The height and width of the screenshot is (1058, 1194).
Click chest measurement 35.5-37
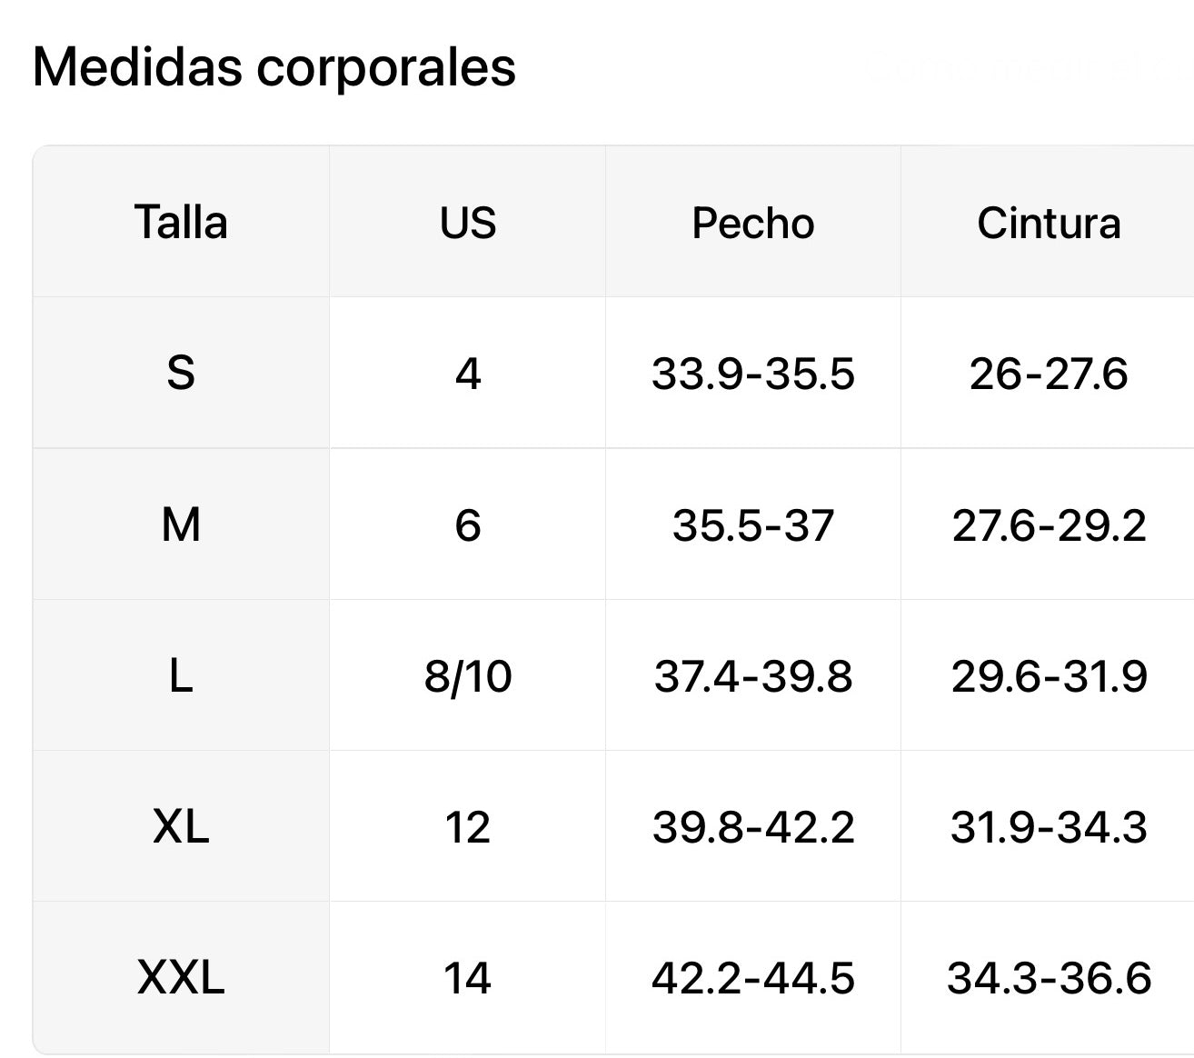(x=753, y=525)
